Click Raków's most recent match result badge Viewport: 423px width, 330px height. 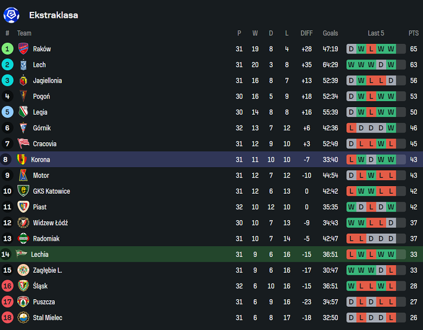click(390, 49)
